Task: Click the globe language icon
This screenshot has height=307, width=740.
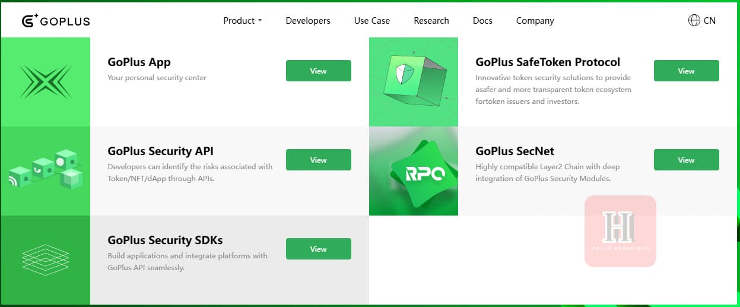Action: tap(694, 20)
